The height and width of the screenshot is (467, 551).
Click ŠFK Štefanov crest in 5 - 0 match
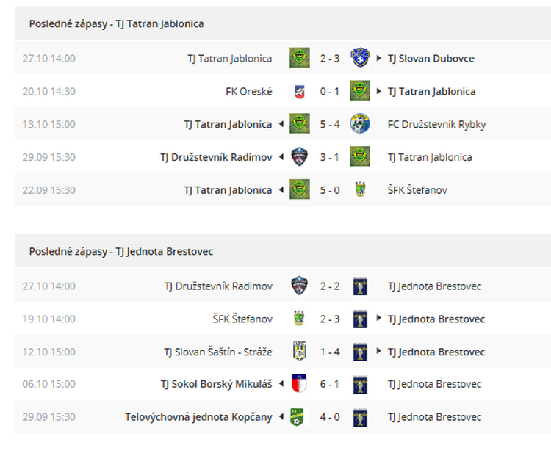tap(360, 189)
